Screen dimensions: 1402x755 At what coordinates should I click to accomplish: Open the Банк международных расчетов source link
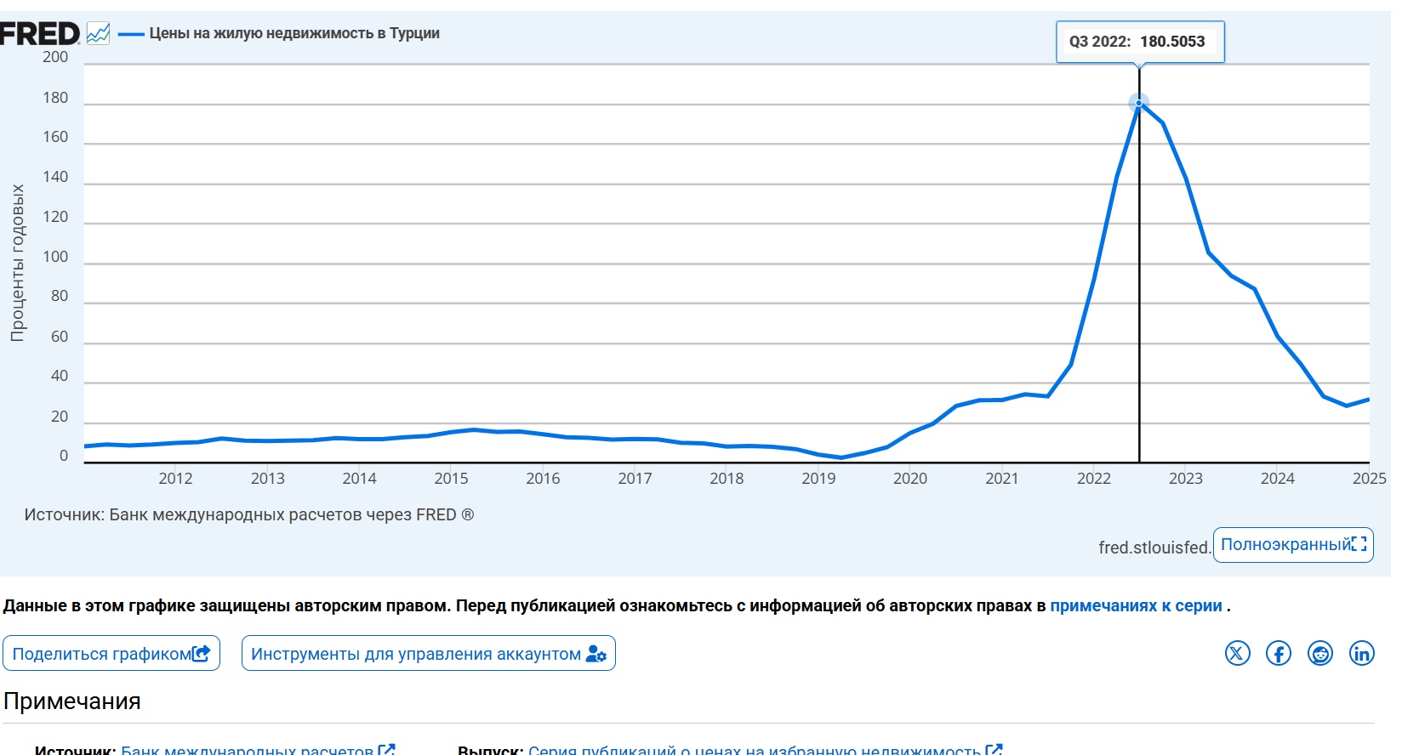[248, 750]
